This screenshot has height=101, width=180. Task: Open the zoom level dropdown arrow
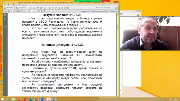tap(37, 11)
